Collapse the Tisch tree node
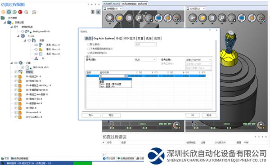The width and height of the screenshot is (270, 165). pos(18,36)
